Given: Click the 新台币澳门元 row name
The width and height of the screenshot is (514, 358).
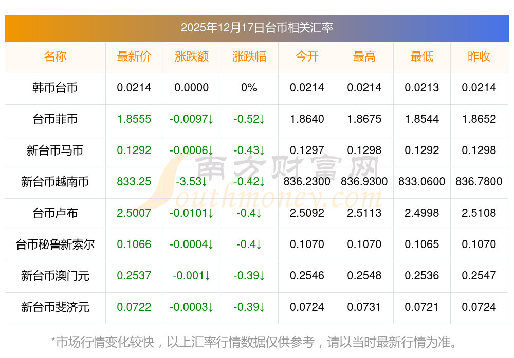Looking at the screenshot, I should 55,276.
